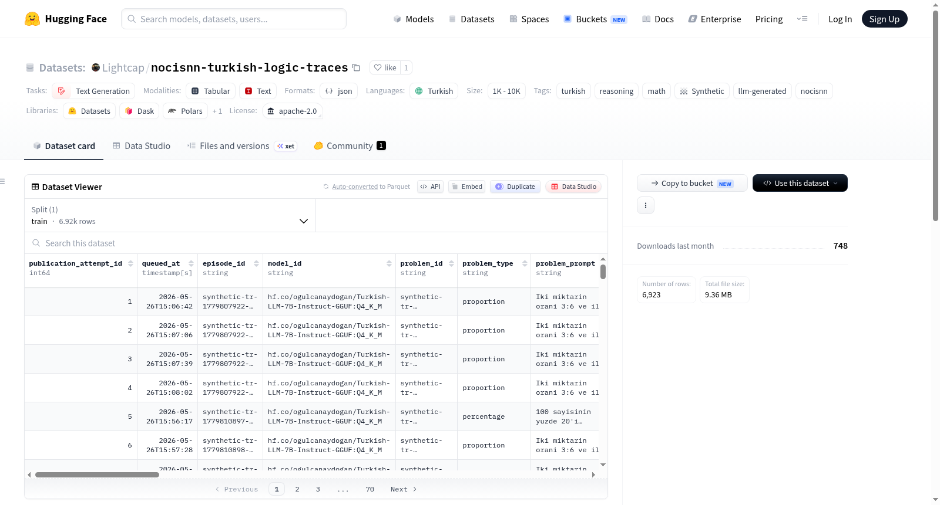The image size is (940, 505).
Task: Open the Spaces menu item
Action: pyautogui.click(x=529, y=19)
